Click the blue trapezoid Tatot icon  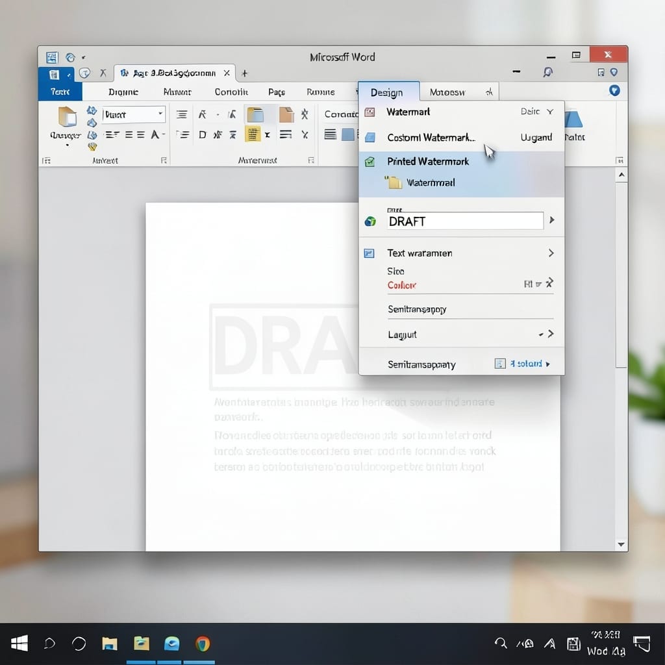(x=573, y=119)
